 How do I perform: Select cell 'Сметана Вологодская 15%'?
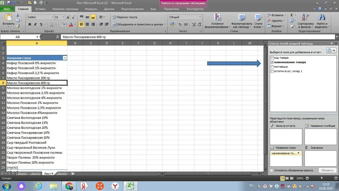(x=37, y=123)
